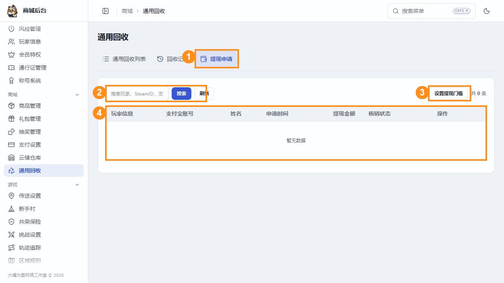Image resolution: width=504 pixels, height=283 pixels.
Task: Open 轨迹追踪 in the sidebar
Action: (44, 248)
